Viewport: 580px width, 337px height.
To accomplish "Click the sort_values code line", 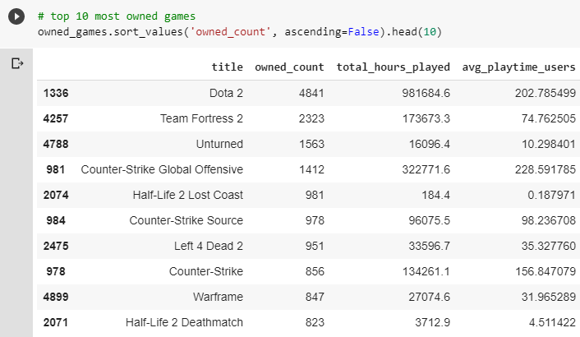I will point(240,32).
